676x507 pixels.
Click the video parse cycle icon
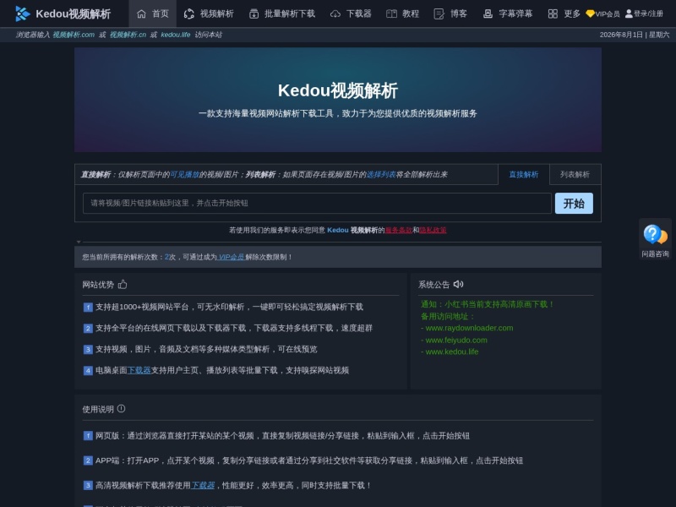(x=188, y=14)
